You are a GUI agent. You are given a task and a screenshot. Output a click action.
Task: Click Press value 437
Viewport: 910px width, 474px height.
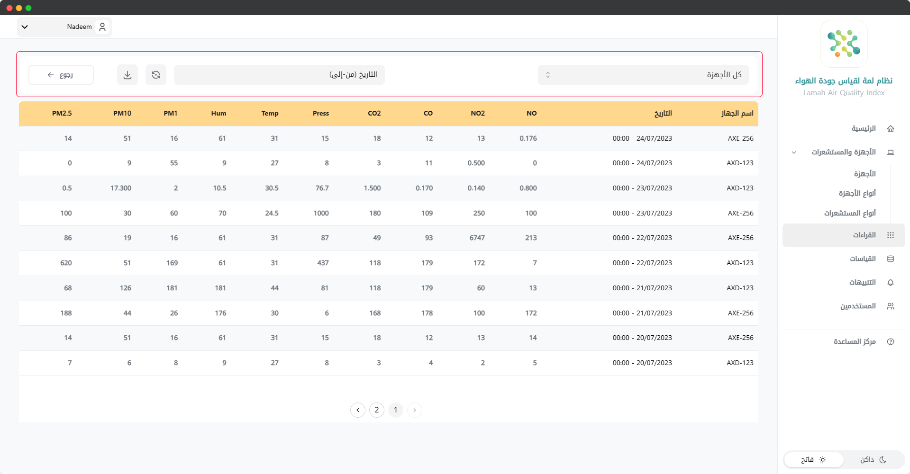pyautogui.click(x=323, y=263)
